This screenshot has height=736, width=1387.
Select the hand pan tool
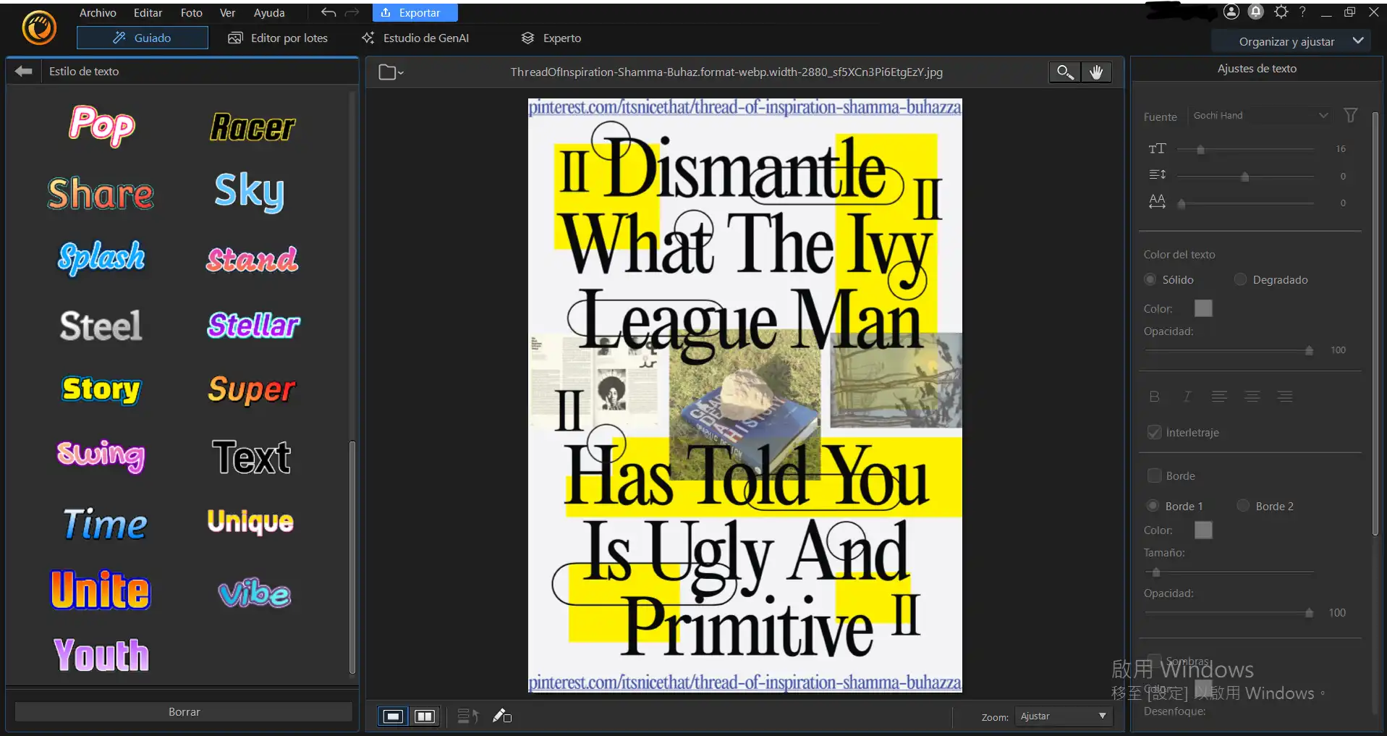point(1096,72)
